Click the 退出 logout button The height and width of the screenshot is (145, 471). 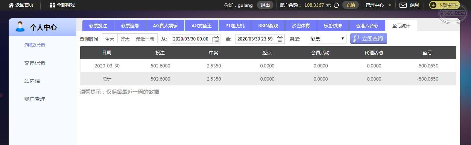(265, 5)
